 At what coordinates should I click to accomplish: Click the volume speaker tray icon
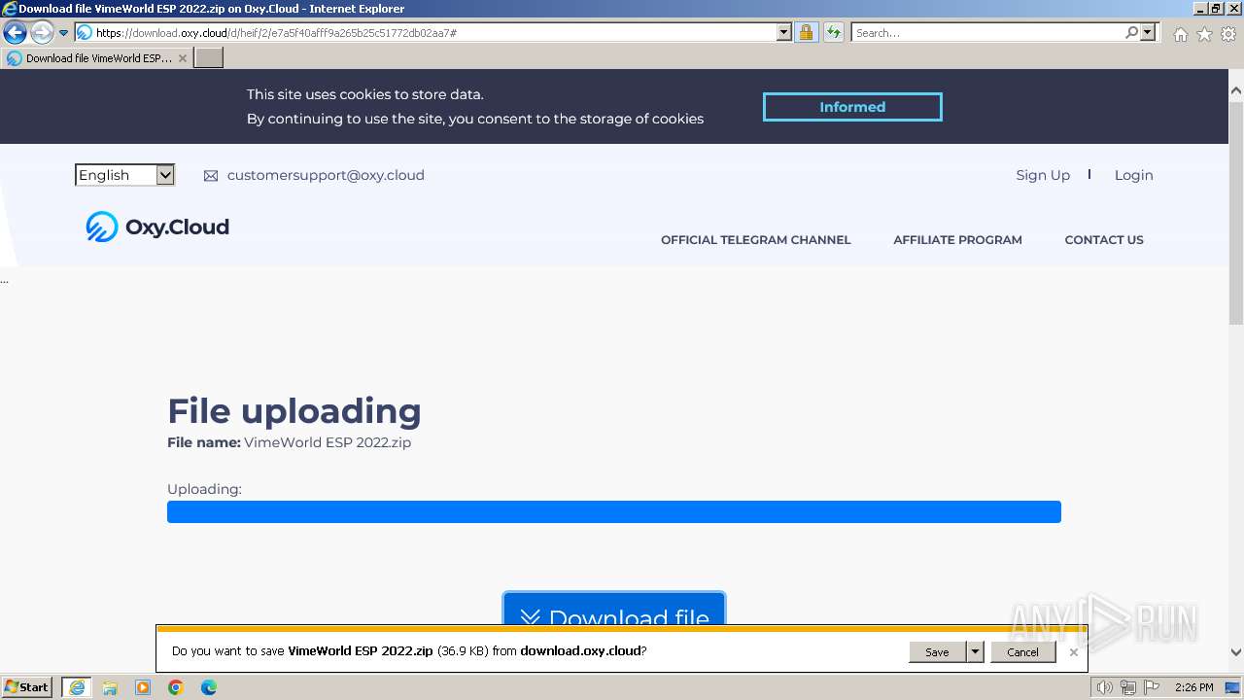click(1105, 687)
